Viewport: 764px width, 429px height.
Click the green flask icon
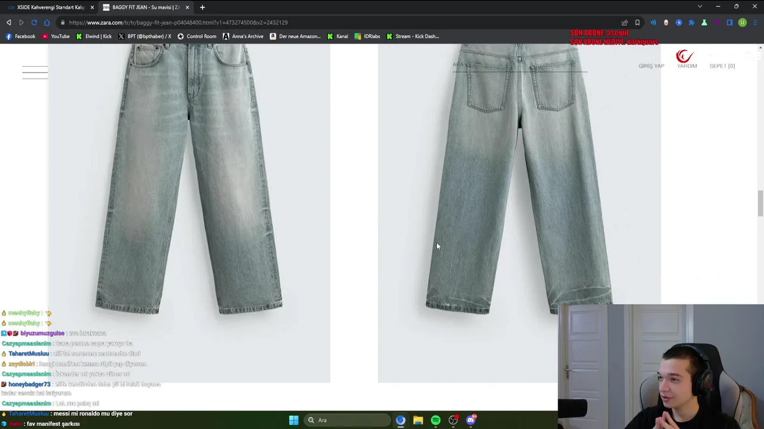pyautogui.click(x=704, y=23)
